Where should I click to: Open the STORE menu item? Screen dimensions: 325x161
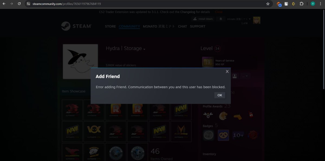point(110,26)
